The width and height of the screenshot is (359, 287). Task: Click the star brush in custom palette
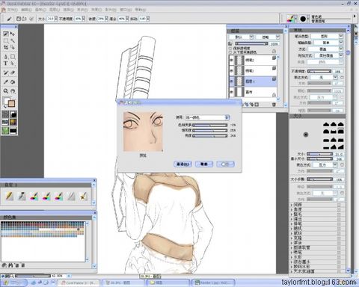(84, 197)
